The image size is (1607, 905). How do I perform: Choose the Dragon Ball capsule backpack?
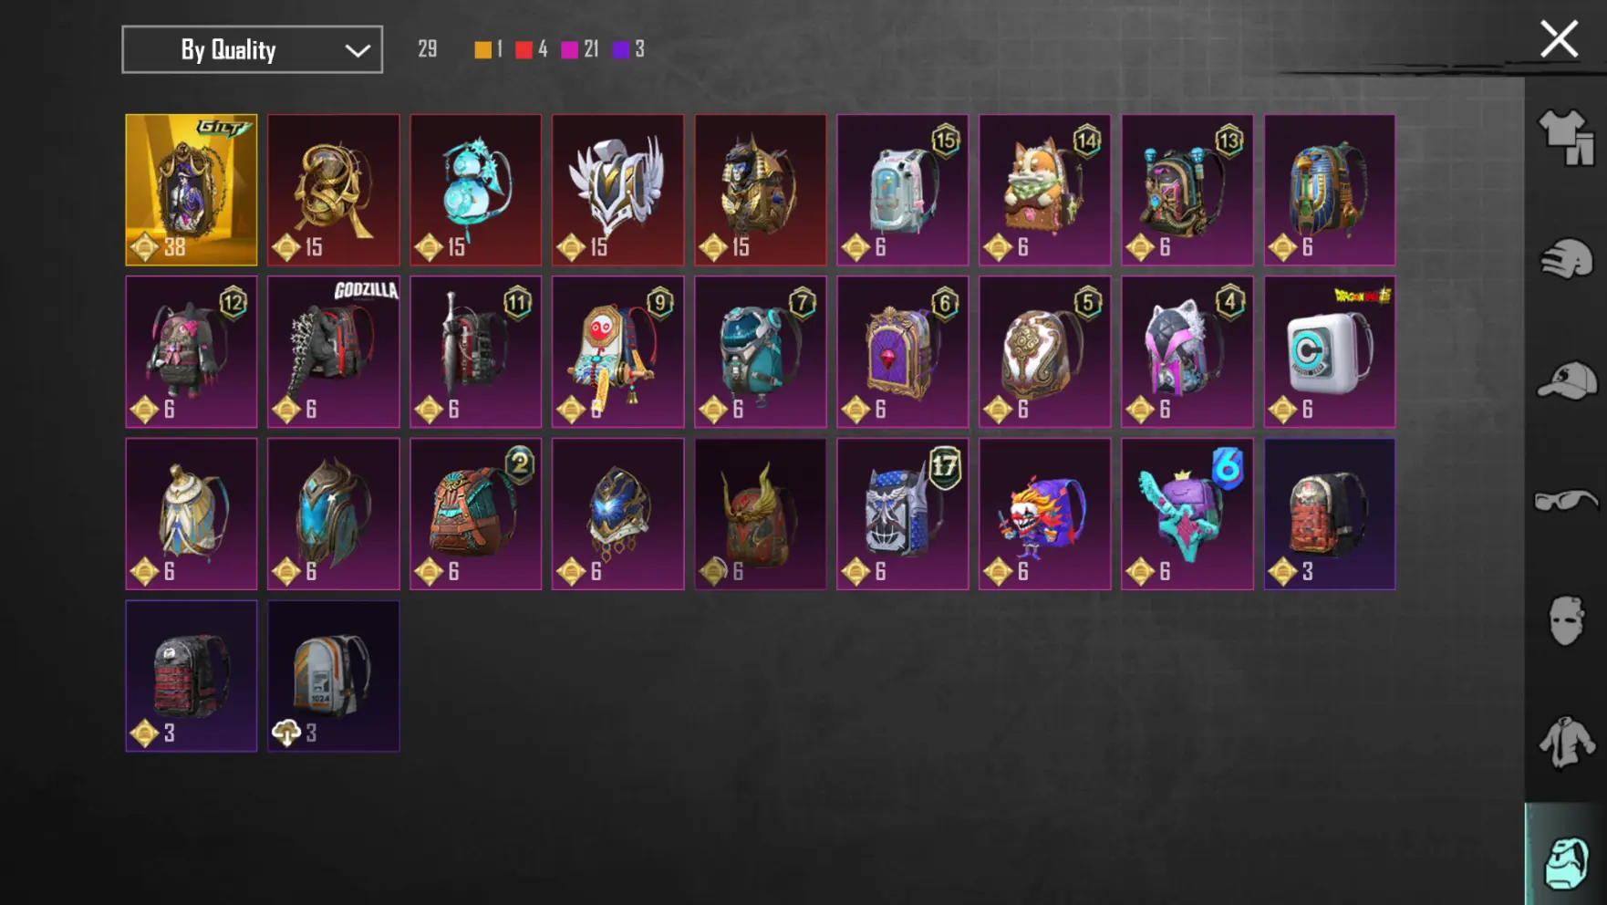pyautogui.click(x=1330, y=352)
